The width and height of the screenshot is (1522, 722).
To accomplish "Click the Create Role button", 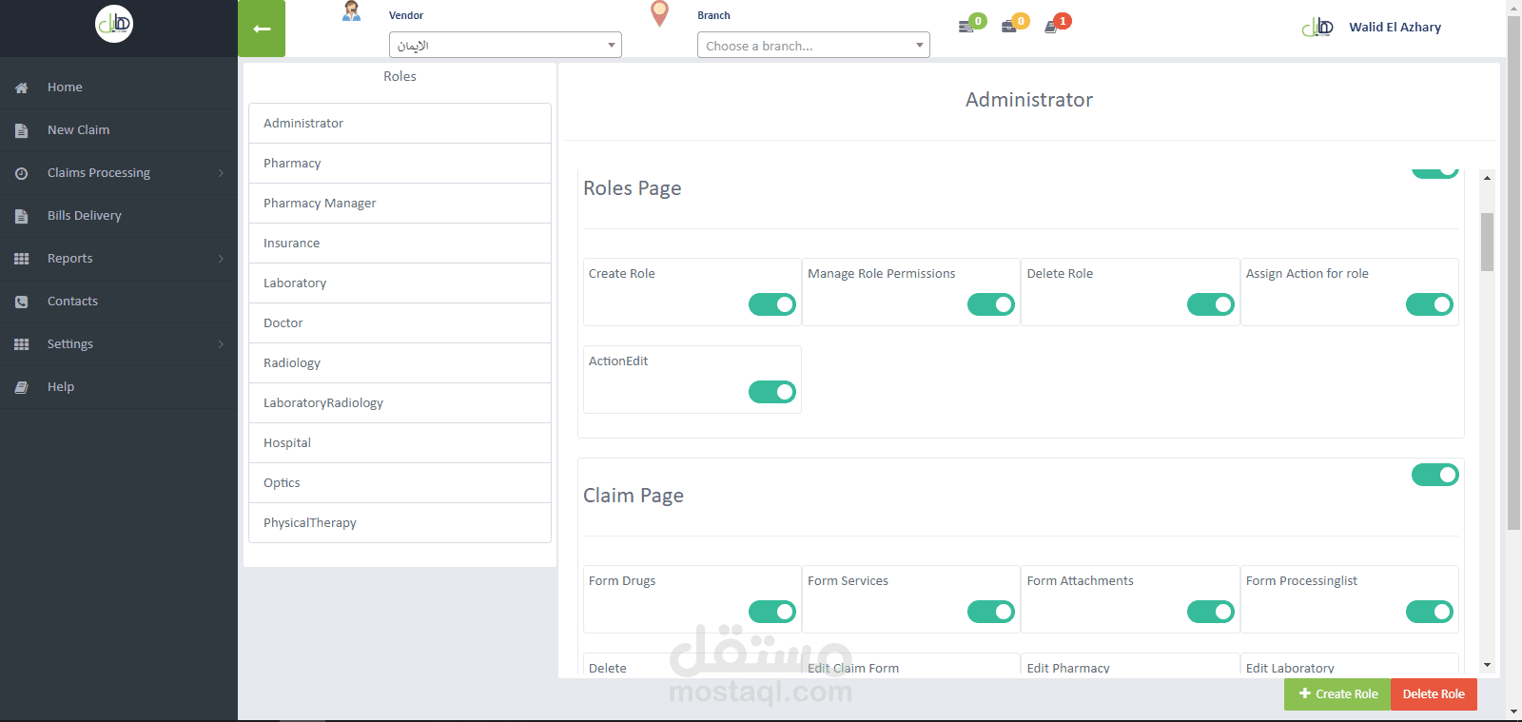I will [1337, 694].
